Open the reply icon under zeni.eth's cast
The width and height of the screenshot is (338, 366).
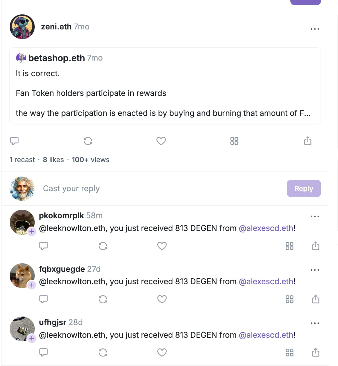pyautogui.click(x=14, y=141)
